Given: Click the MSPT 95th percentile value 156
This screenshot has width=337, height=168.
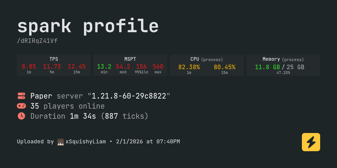Looking at the screenshot, I should click(x=141, y=67).
